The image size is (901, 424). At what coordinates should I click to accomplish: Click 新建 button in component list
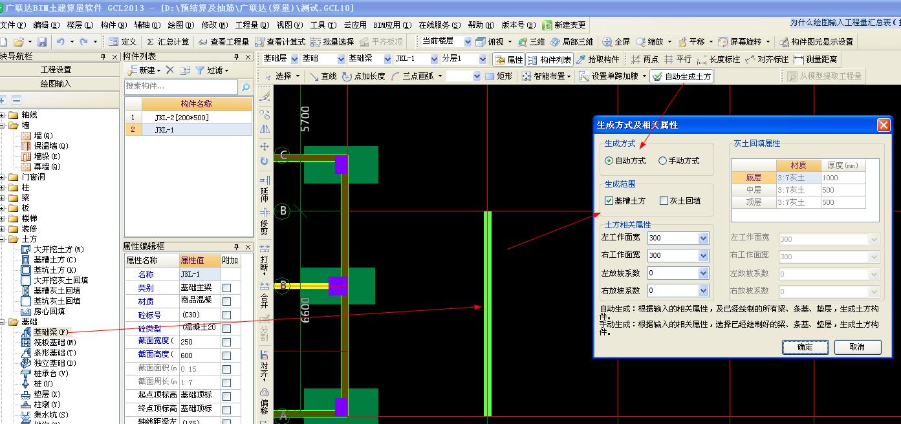point(145,70)
